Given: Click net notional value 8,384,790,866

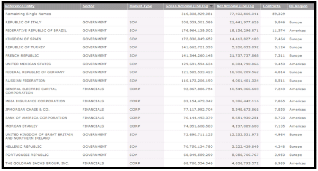Looking at the screenshot, I should (x=245, y=64).
